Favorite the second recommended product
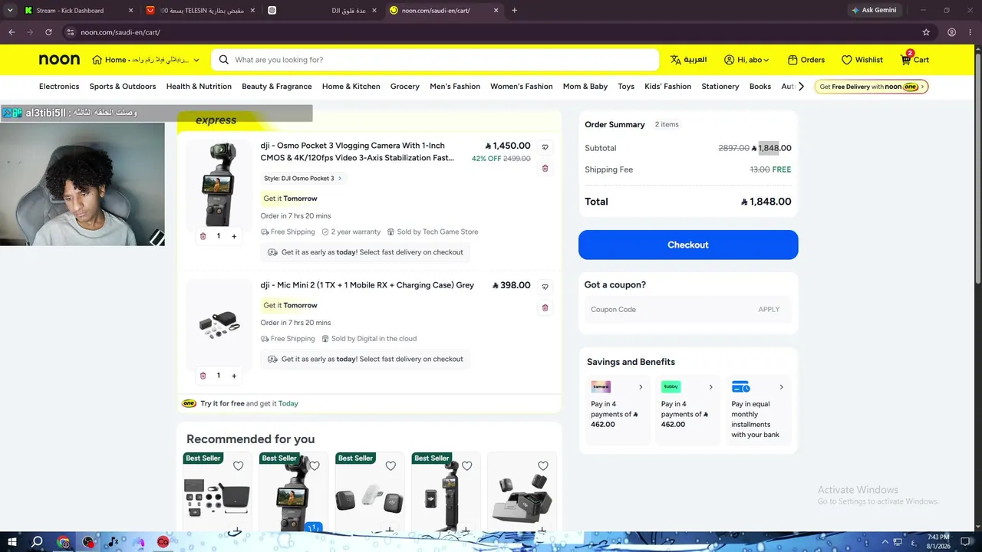 point(315,466)
